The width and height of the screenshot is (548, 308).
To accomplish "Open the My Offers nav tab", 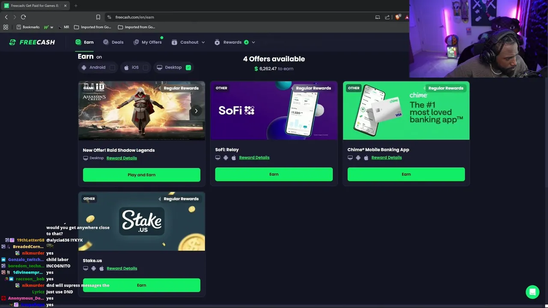I will [x=147, y=42].
